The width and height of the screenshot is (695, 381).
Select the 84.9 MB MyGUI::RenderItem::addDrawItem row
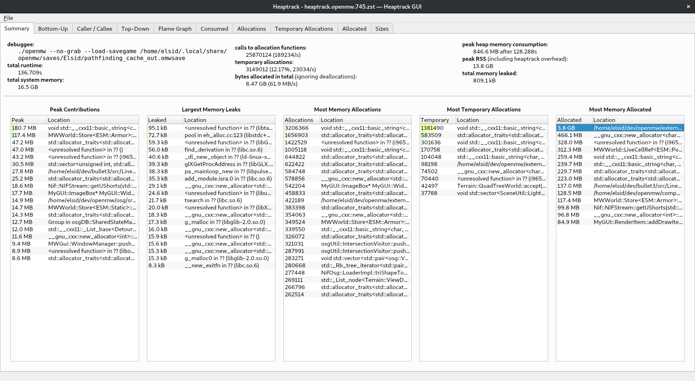tap(620, 222)
